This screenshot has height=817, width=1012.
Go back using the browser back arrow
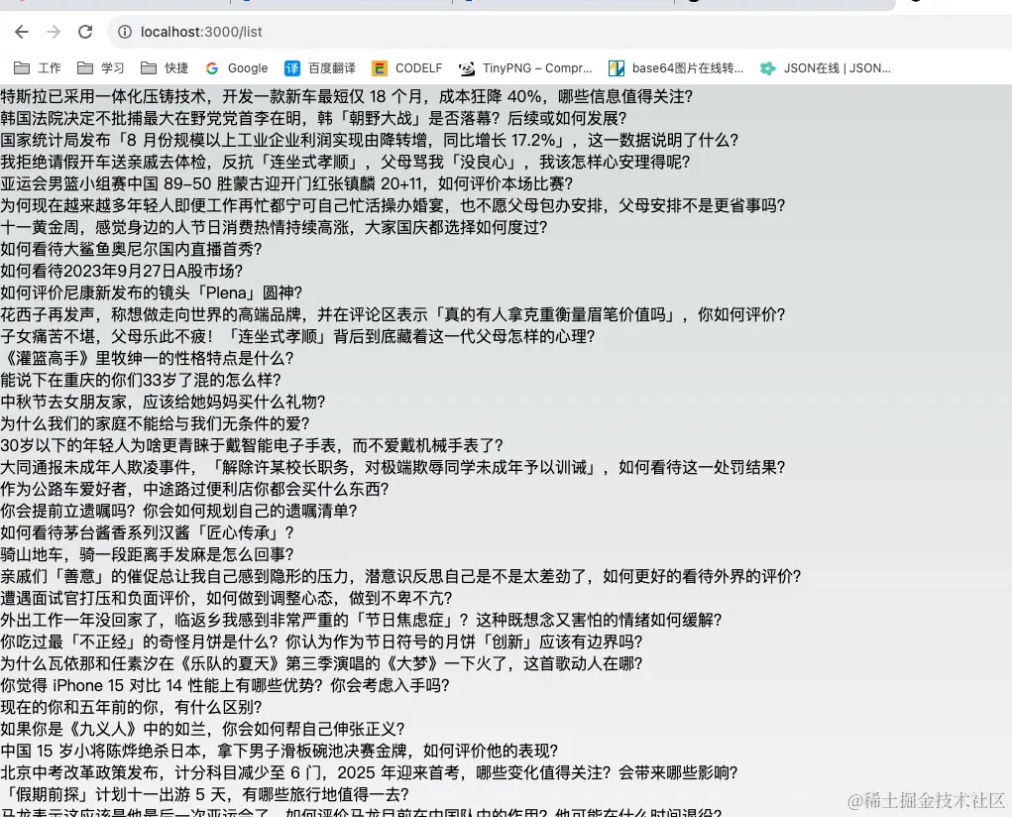[x=22, y=32]
